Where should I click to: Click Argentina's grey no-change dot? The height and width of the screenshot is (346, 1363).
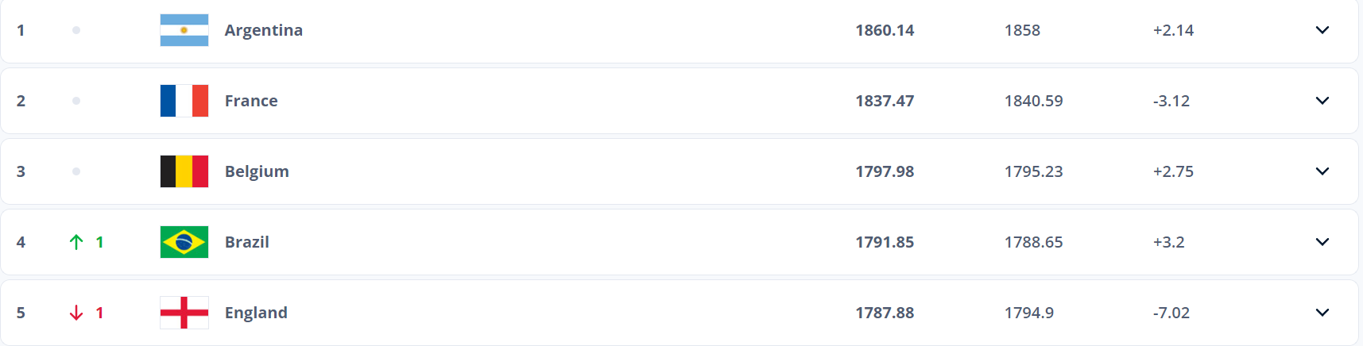76,30
